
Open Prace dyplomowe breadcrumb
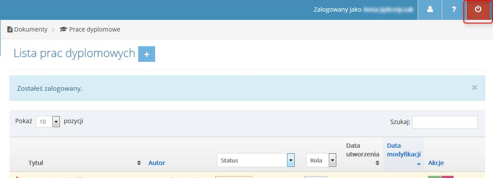tap(90, 29)
